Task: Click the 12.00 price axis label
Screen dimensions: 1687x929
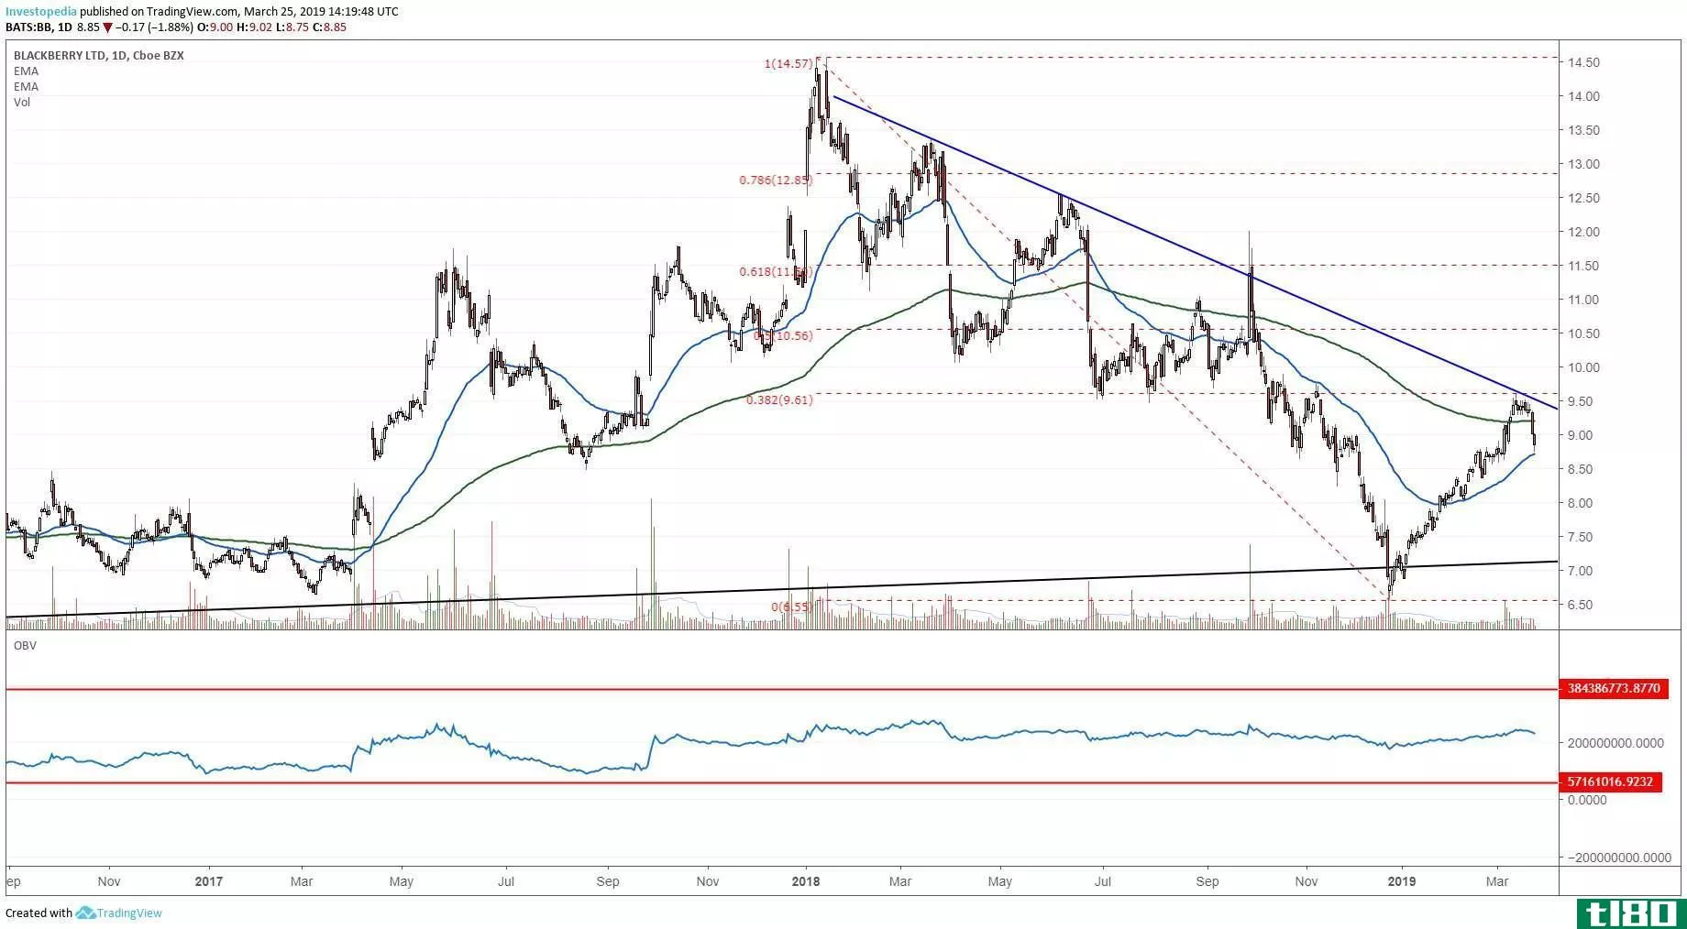Action: [x=1584, y=232]
